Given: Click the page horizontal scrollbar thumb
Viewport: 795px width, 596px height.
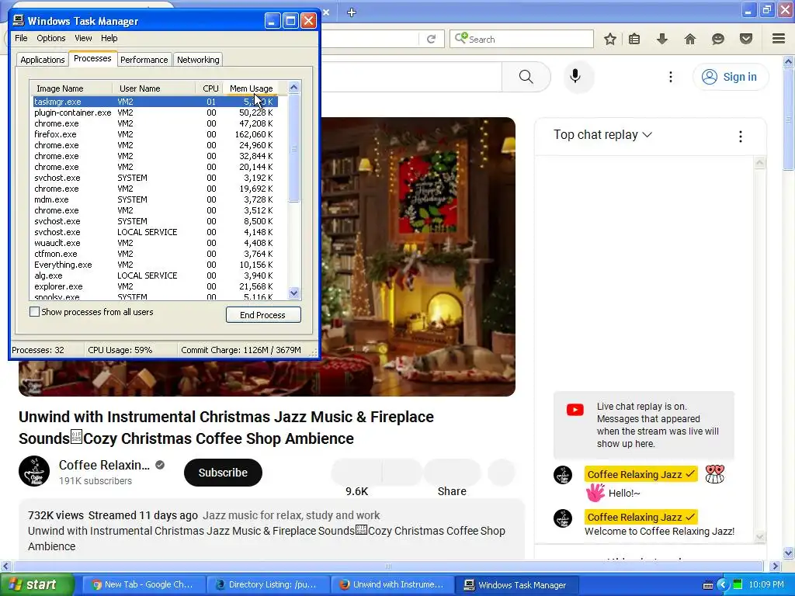Looking at the screenshot, I should tap(388, 566).
